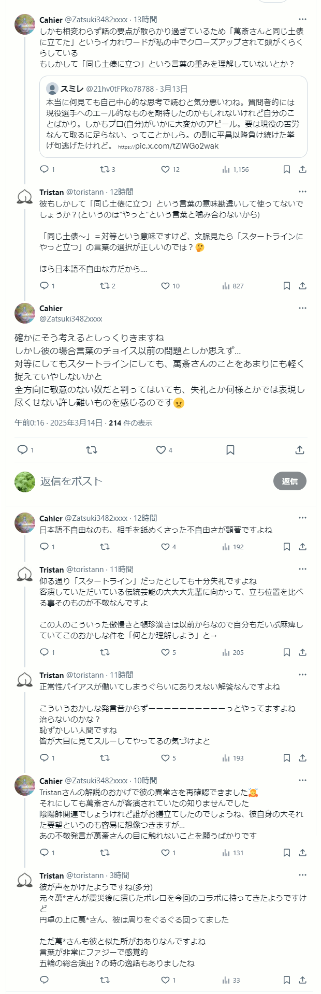
Task: Like the main Cahier post with 4 likes
Action: click(161, 450)
